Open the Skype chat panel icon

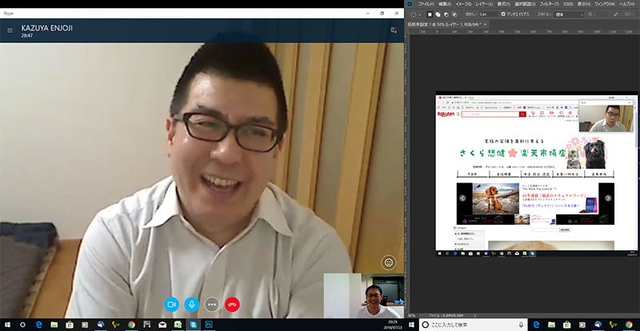point(394,30)
